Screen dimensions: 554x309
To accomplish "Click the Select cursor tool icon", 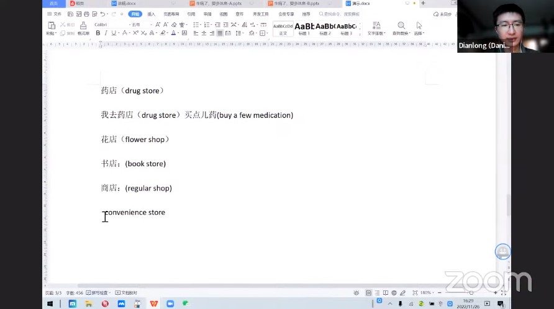I will tap(419, 25).
